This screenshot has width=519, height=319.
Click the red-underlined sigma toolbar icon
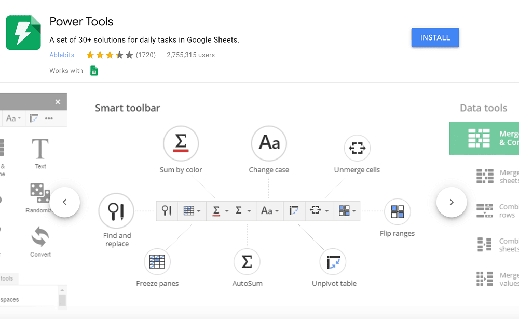[x=216, y=211]
